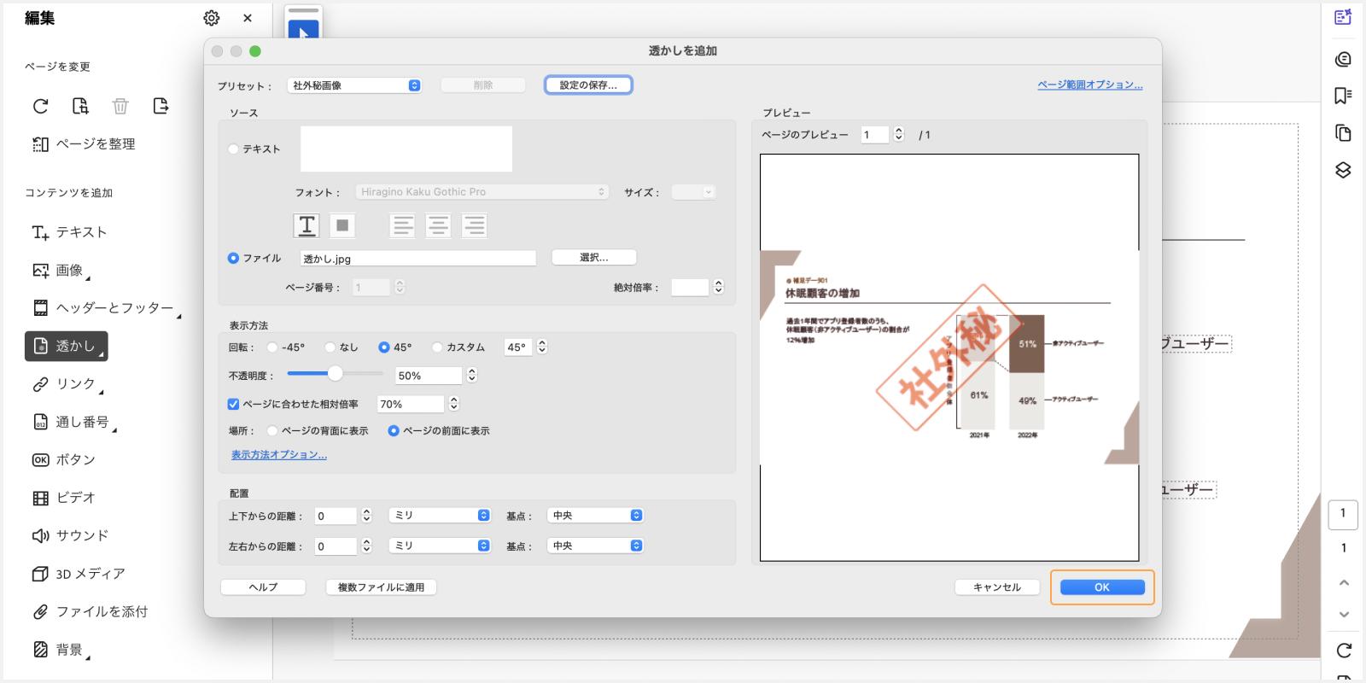
Task: Select the ビデオ video tool
Action: pos(63,498)
